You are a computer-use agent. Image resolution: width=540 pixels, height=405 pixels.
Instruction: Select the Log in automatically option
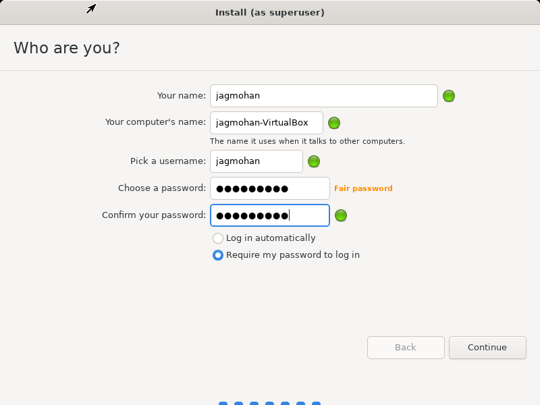tap(264, 238)
